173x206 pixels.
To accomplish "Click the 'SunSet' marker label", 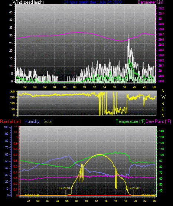I will pos(134,188).
